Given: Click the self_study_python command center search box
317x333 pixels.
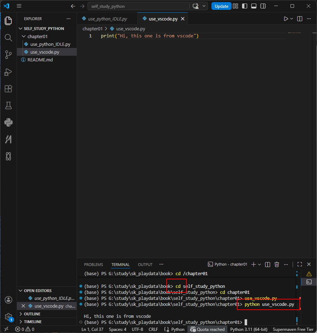Looking at the screenshot, I should click(x=138, y=6).
